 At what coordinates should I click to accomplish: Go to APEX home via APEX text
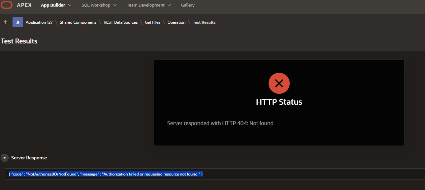(24, 5)
